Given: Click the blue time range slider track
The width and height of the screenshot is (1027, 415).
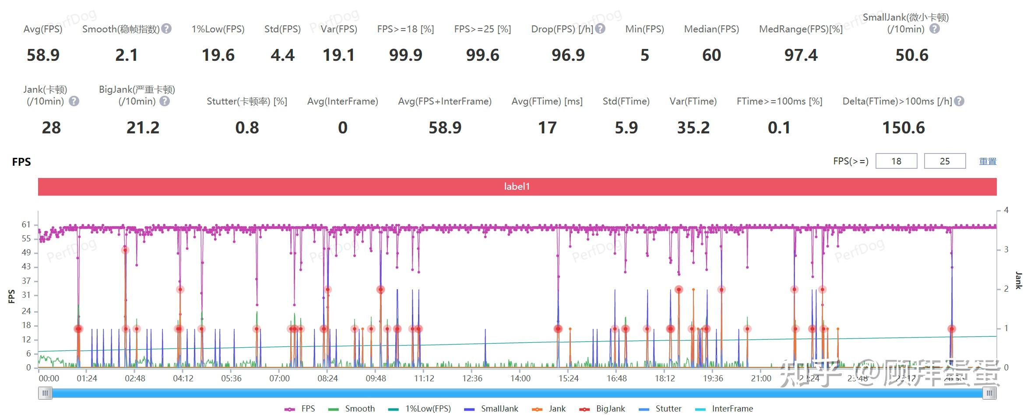Looking at the screenshot, I should (x=517, y=393).
